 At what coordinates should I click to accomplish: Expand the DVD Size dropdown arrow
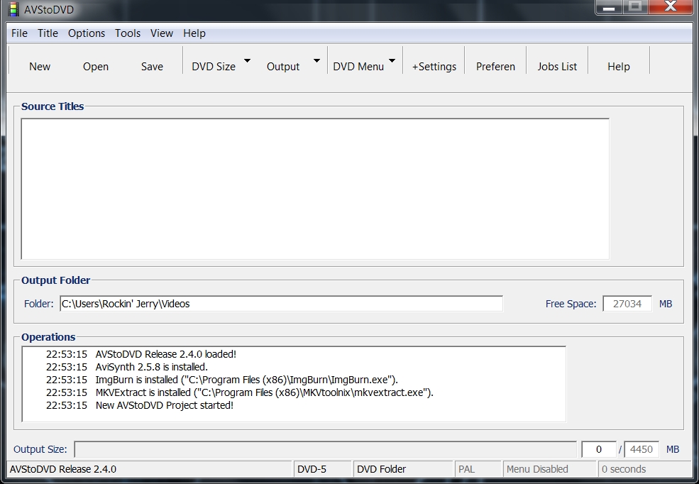(x=248, y=60)
